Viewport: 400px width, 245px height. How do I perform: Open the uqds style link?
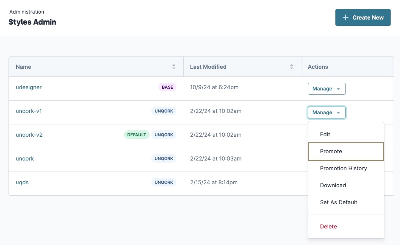22,182
